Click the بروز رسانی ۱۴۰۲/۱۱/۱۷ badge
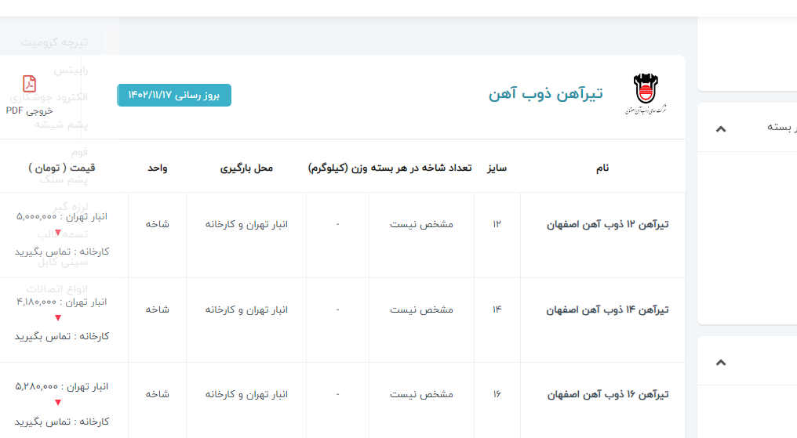 (174, 95)
